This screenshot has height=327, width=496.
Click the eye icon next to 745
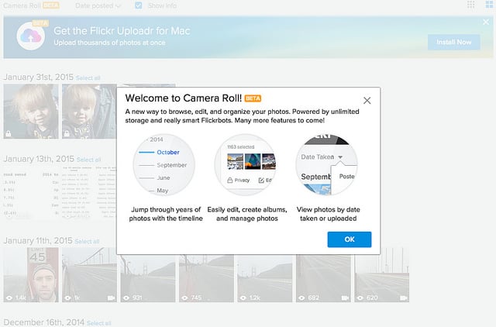184,298
